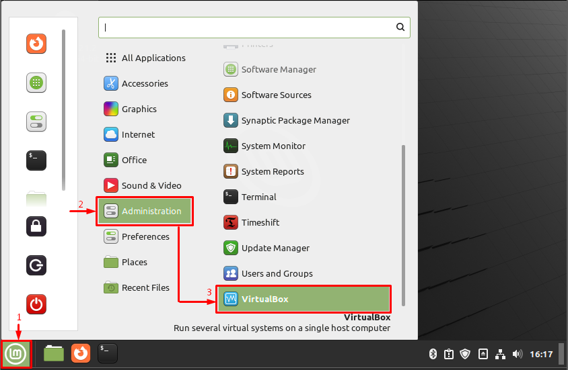This screenshot has width=568, height=370.
Task: Click the Bluetooth tray icon
Action: tap(433, 354)
